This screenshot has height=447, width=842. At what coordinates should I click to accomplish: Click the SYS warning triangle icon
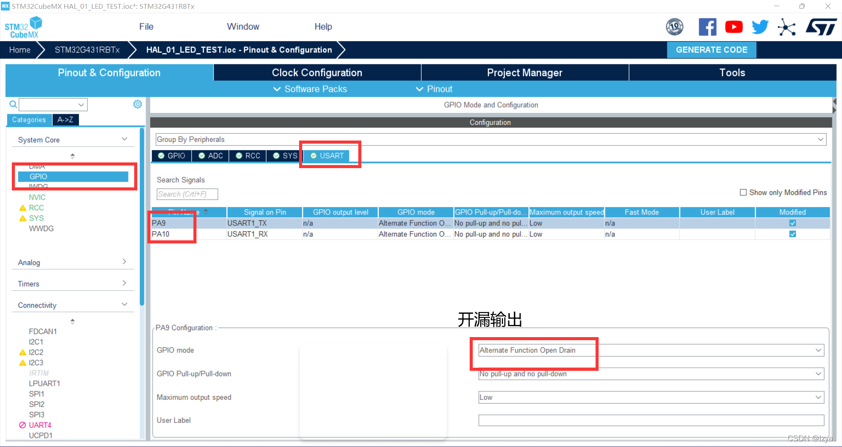23,218
